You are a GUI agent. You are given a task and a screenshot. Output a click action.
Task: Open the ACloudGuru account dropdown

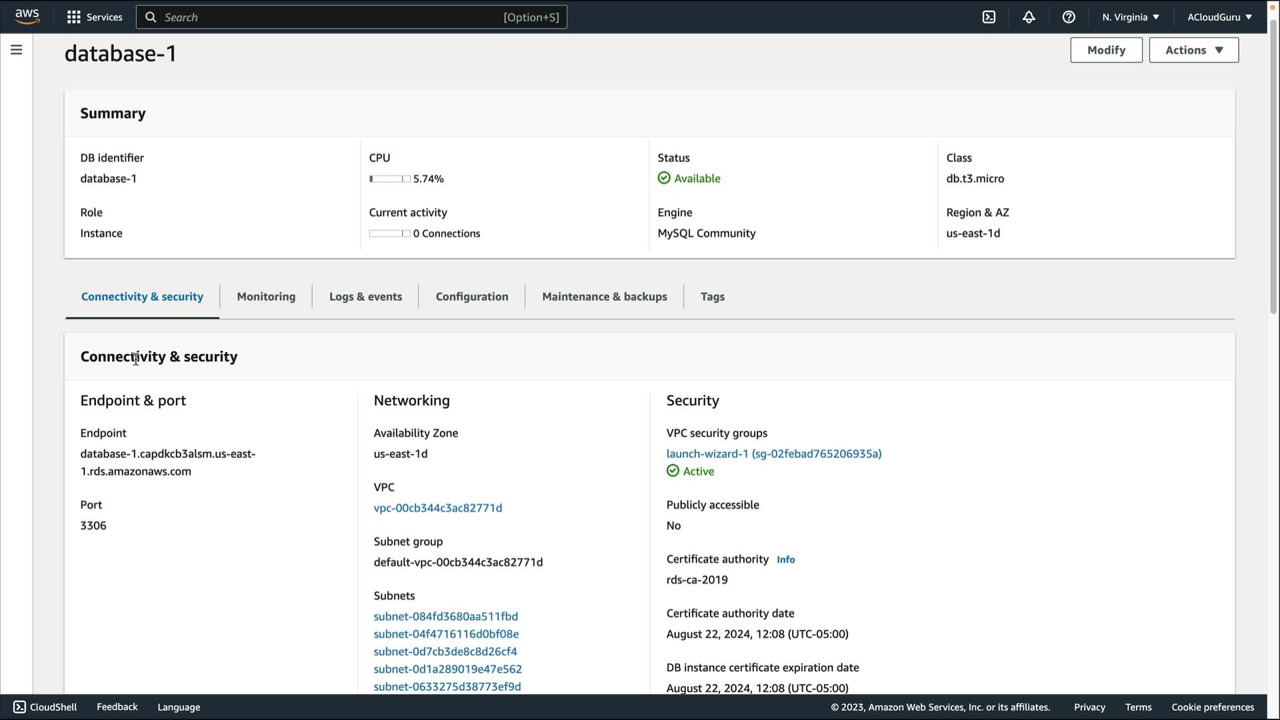[x=1219, y=17]
